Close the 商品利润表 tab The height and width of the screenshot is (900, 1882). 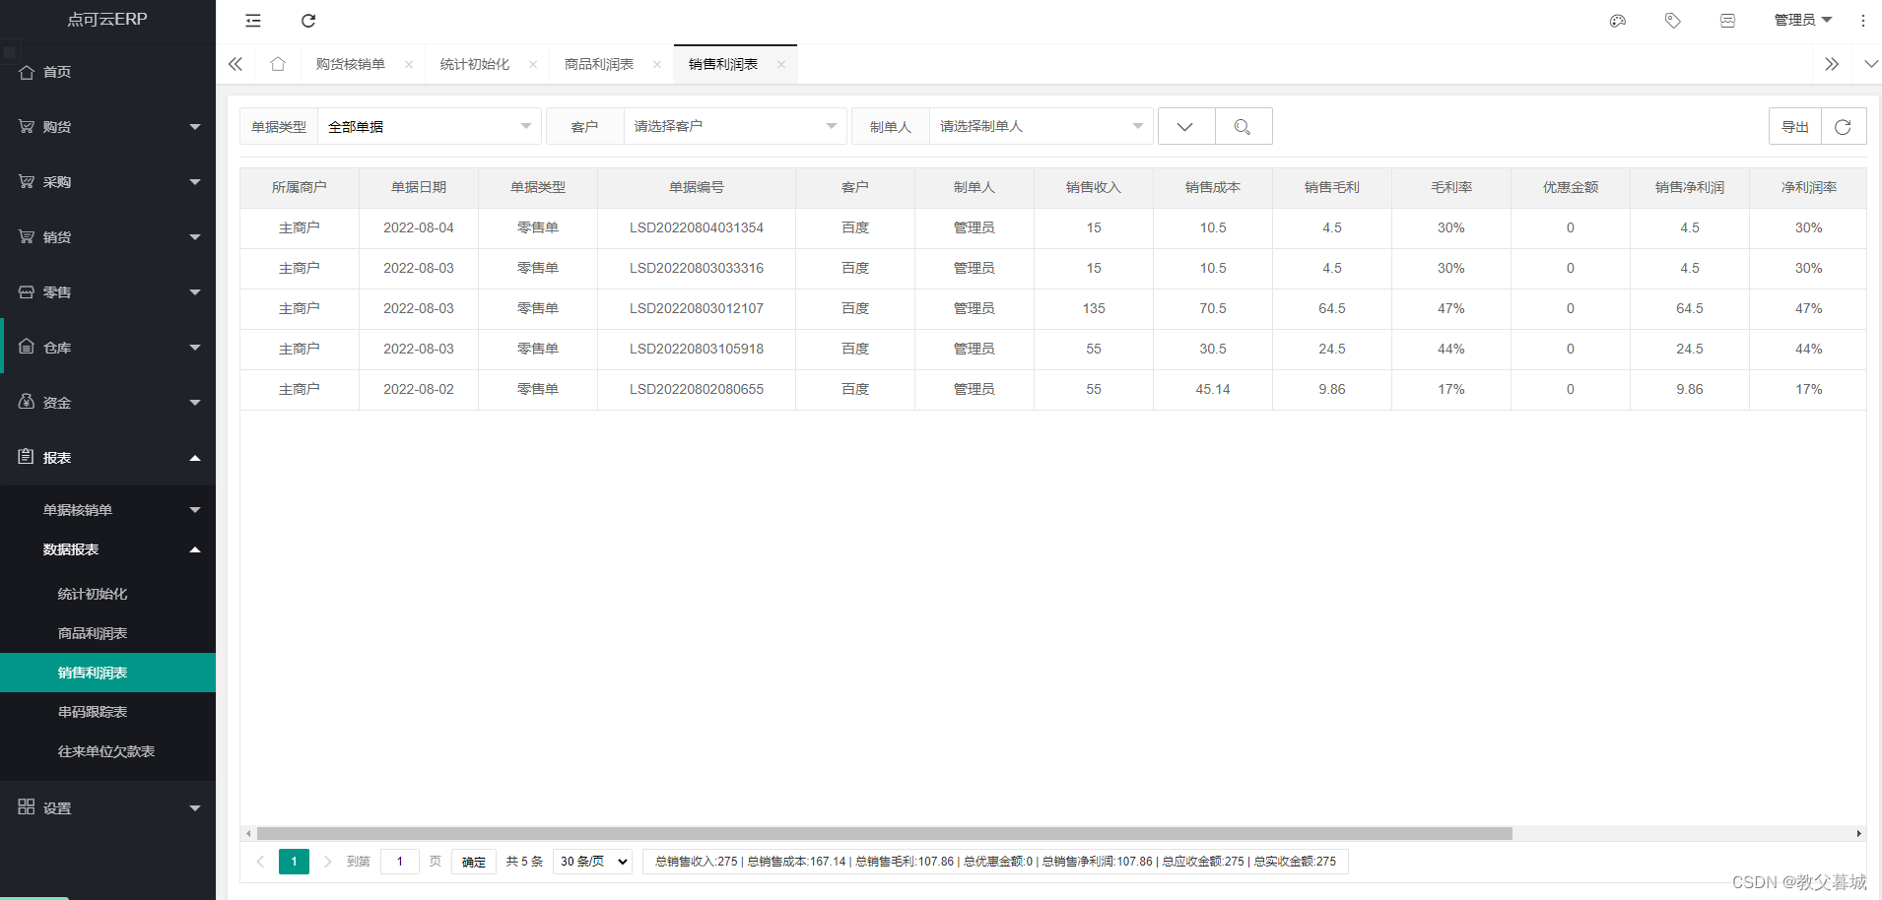(x=657, y=65)
